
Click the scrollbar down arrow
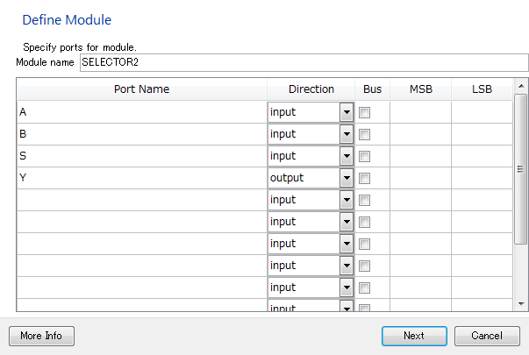tap(521, 304)
